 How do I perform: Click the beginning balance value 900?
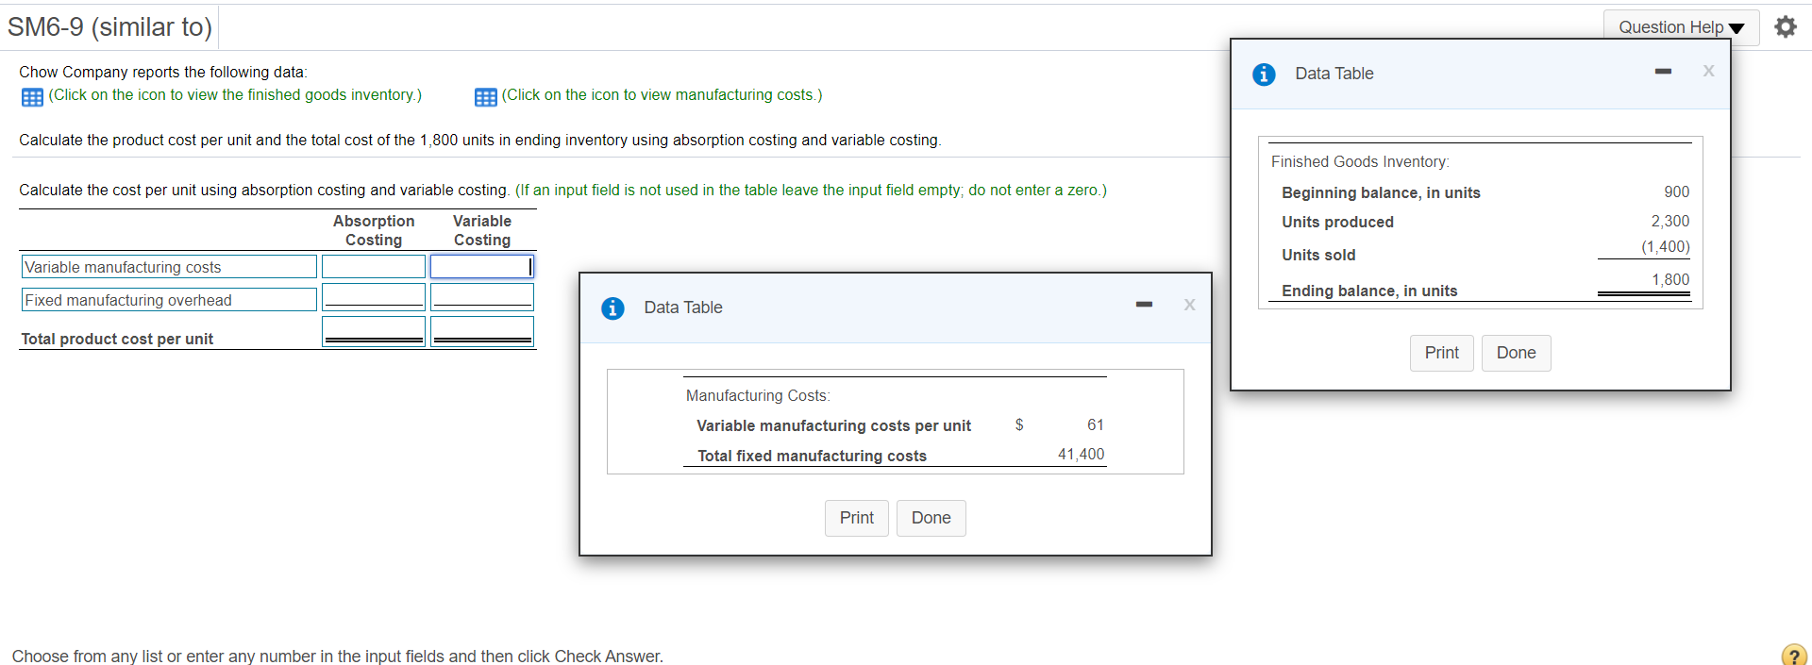(x=1676, y=192)
